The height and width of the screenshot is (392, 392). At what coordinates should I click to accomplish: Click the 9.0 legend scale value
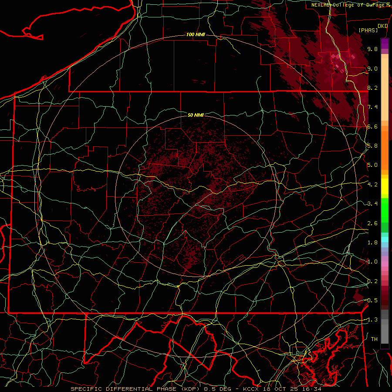[x=372, y=68]
